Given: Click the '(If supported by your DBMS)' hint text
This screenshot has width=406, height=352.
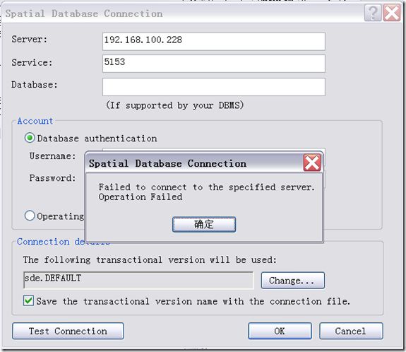Looking at the screenshot, I should point(175,105).
